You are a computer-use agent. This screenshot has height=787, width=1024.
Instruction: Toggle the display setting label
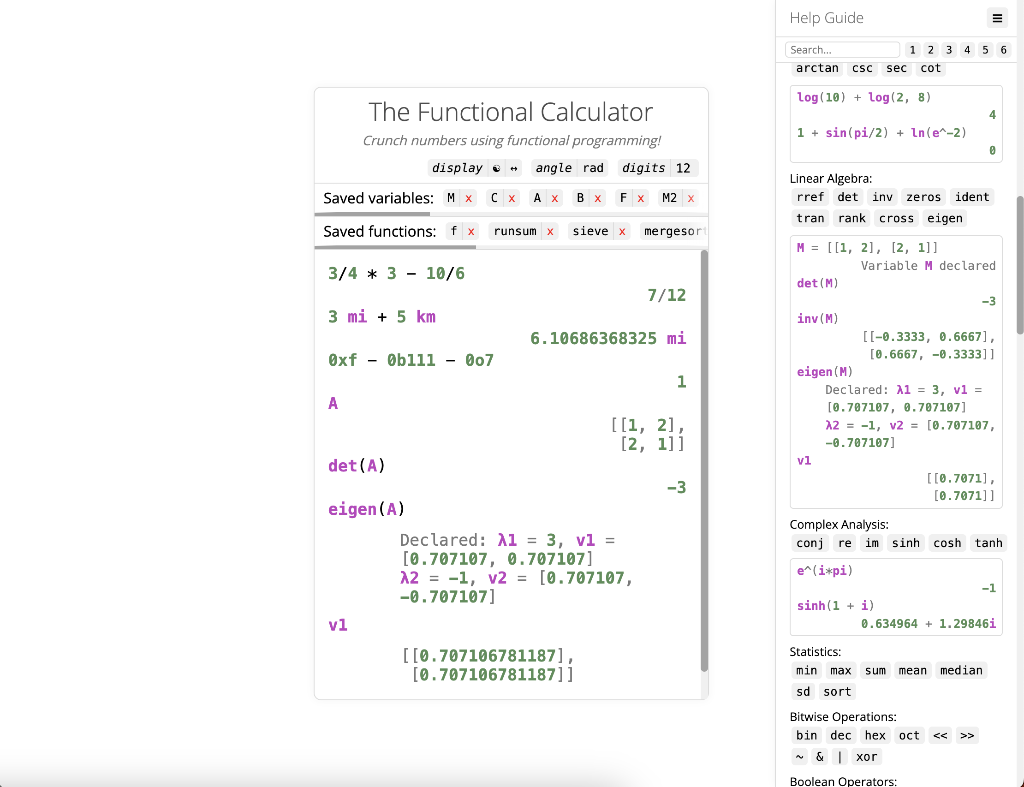[457, 168]
